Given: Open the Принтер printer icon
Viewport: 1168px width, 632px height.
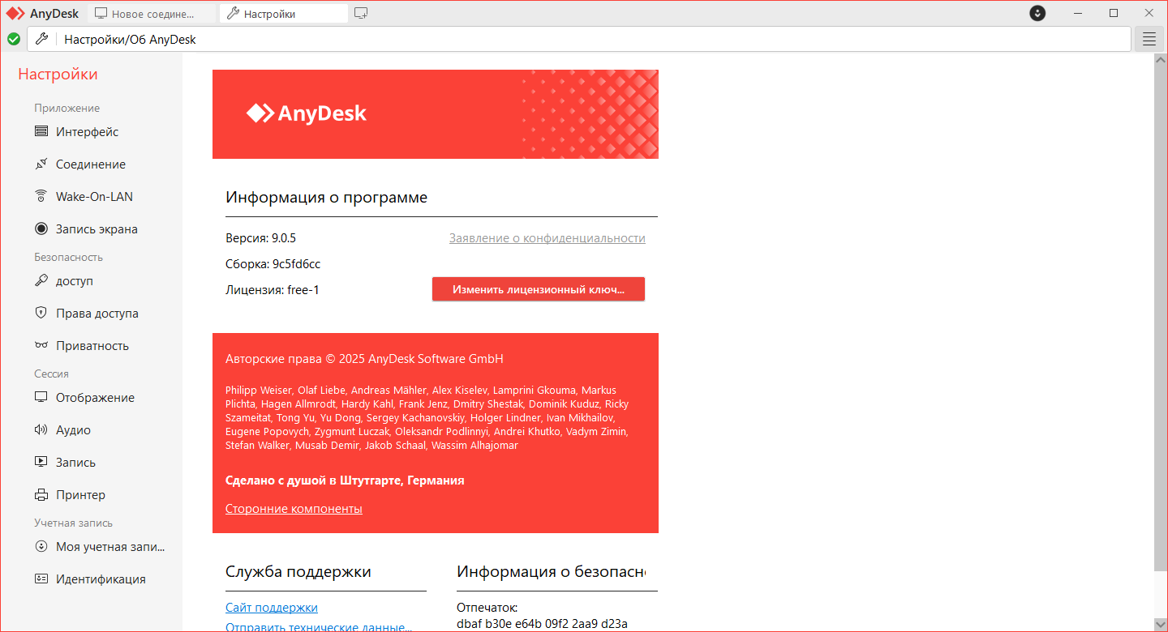Looking at the screenshot, I should coord(41,495).
